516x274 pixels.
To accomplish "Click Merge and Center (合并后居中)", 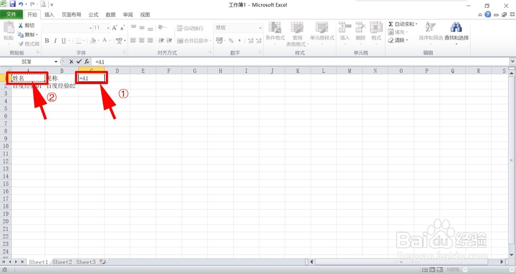I will point(192,41).
